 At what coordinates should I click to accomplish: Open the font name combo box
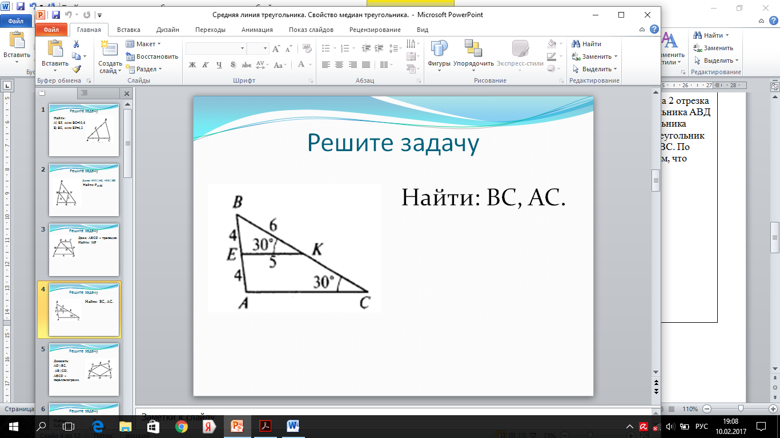coord(215,48)
